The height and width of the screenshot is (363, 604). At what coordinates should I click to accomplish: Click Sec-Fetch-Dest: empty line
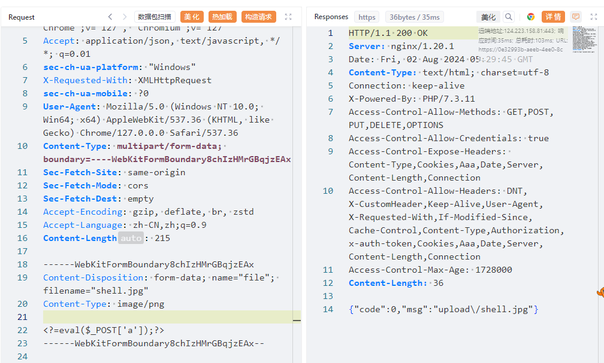coord(98,199)
